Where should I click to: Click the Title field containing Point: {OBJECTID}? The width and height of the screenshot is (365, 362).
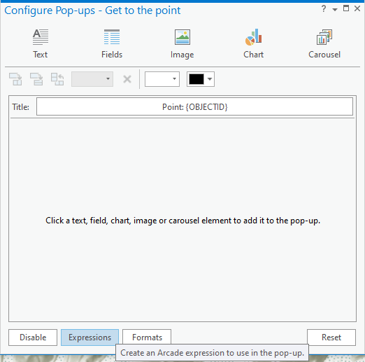194,106
